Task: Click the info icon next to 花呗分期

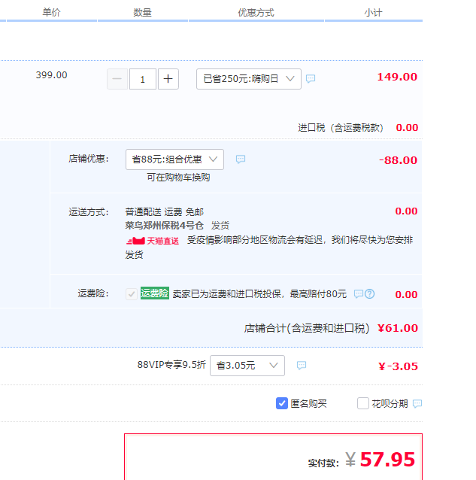Action: 417,404
